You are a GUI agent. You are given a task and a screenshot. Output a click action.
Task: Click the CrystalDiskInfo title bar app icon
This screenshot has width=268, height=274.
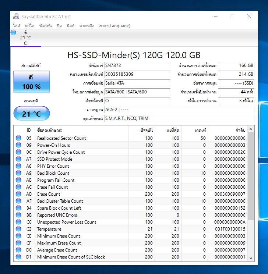(x=16, y=17)
